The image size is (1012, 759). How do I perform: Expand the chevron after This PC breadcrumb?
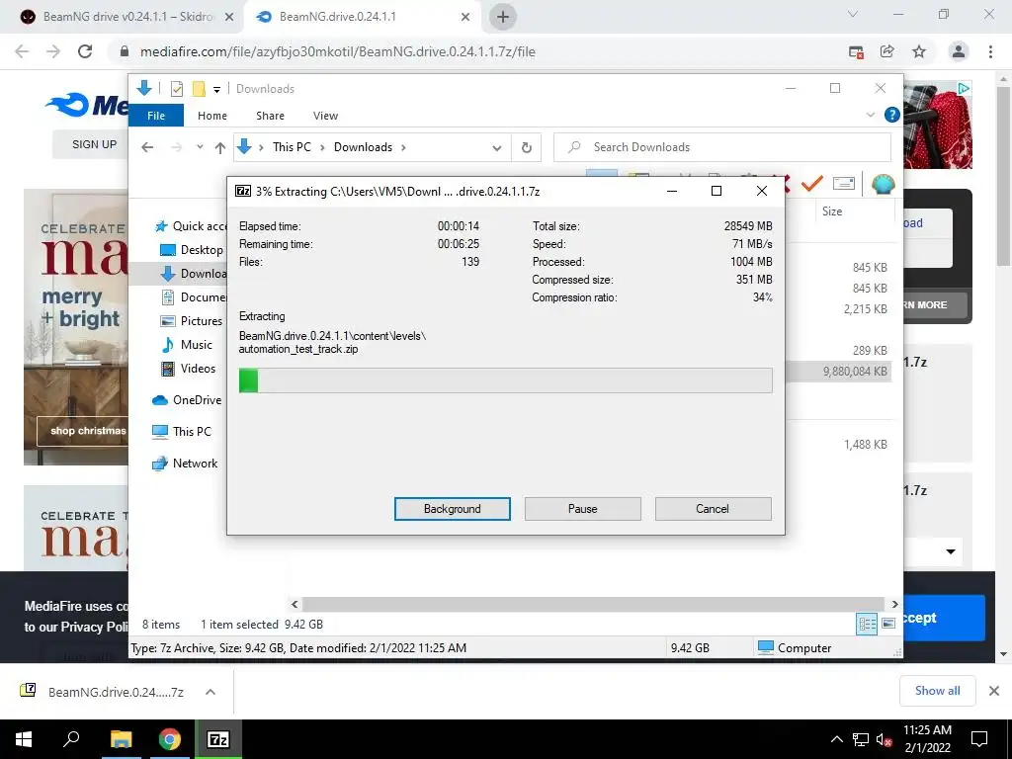click(x=322, y=147)
